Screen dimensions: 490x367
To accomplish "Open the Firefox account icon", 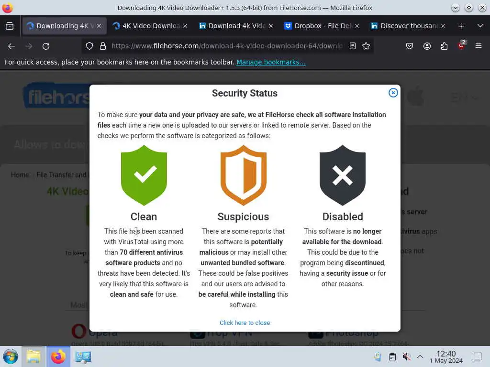I will [427, 46].
